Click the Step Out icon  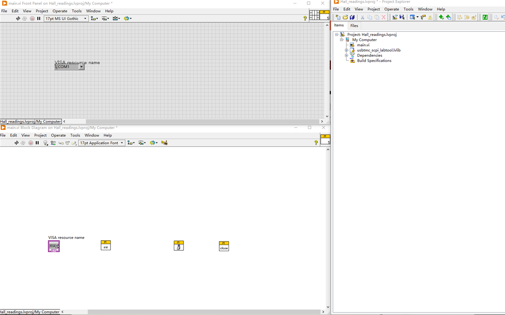click(x=74, y=143)
